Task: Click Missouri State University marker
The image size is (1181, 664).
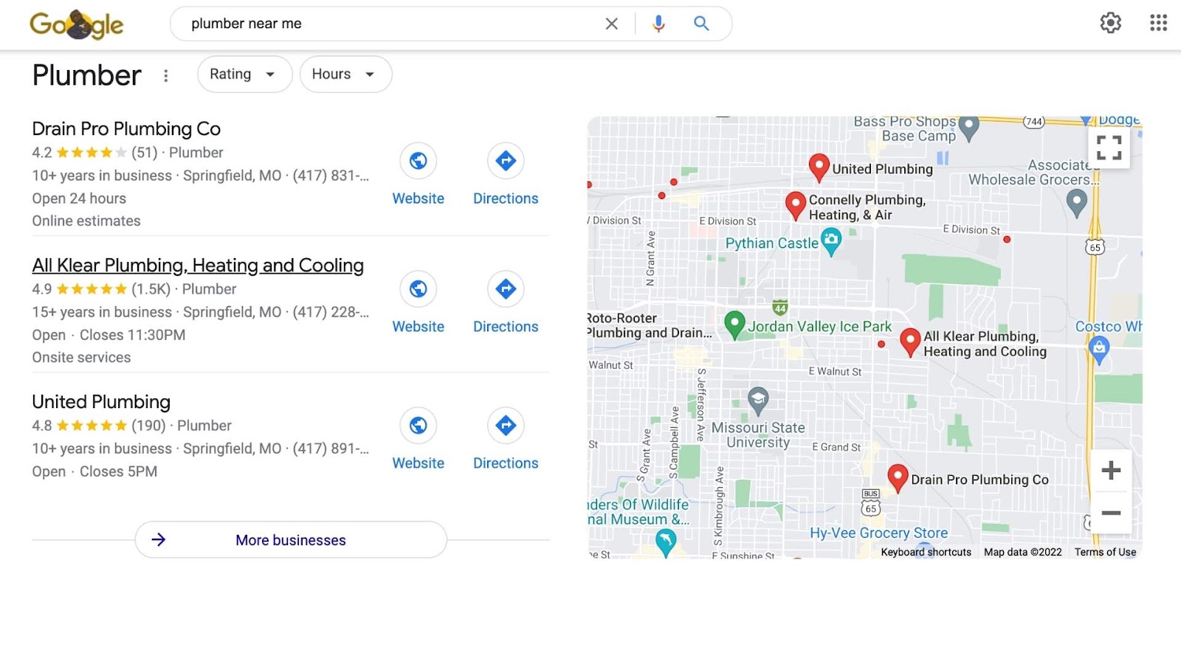Action: pos(758,401)
